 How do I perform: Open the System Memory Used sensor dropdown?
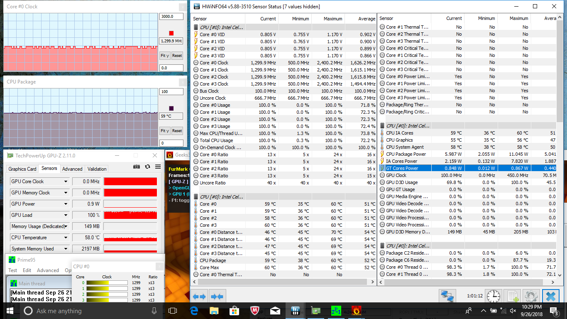click(66, 249)
